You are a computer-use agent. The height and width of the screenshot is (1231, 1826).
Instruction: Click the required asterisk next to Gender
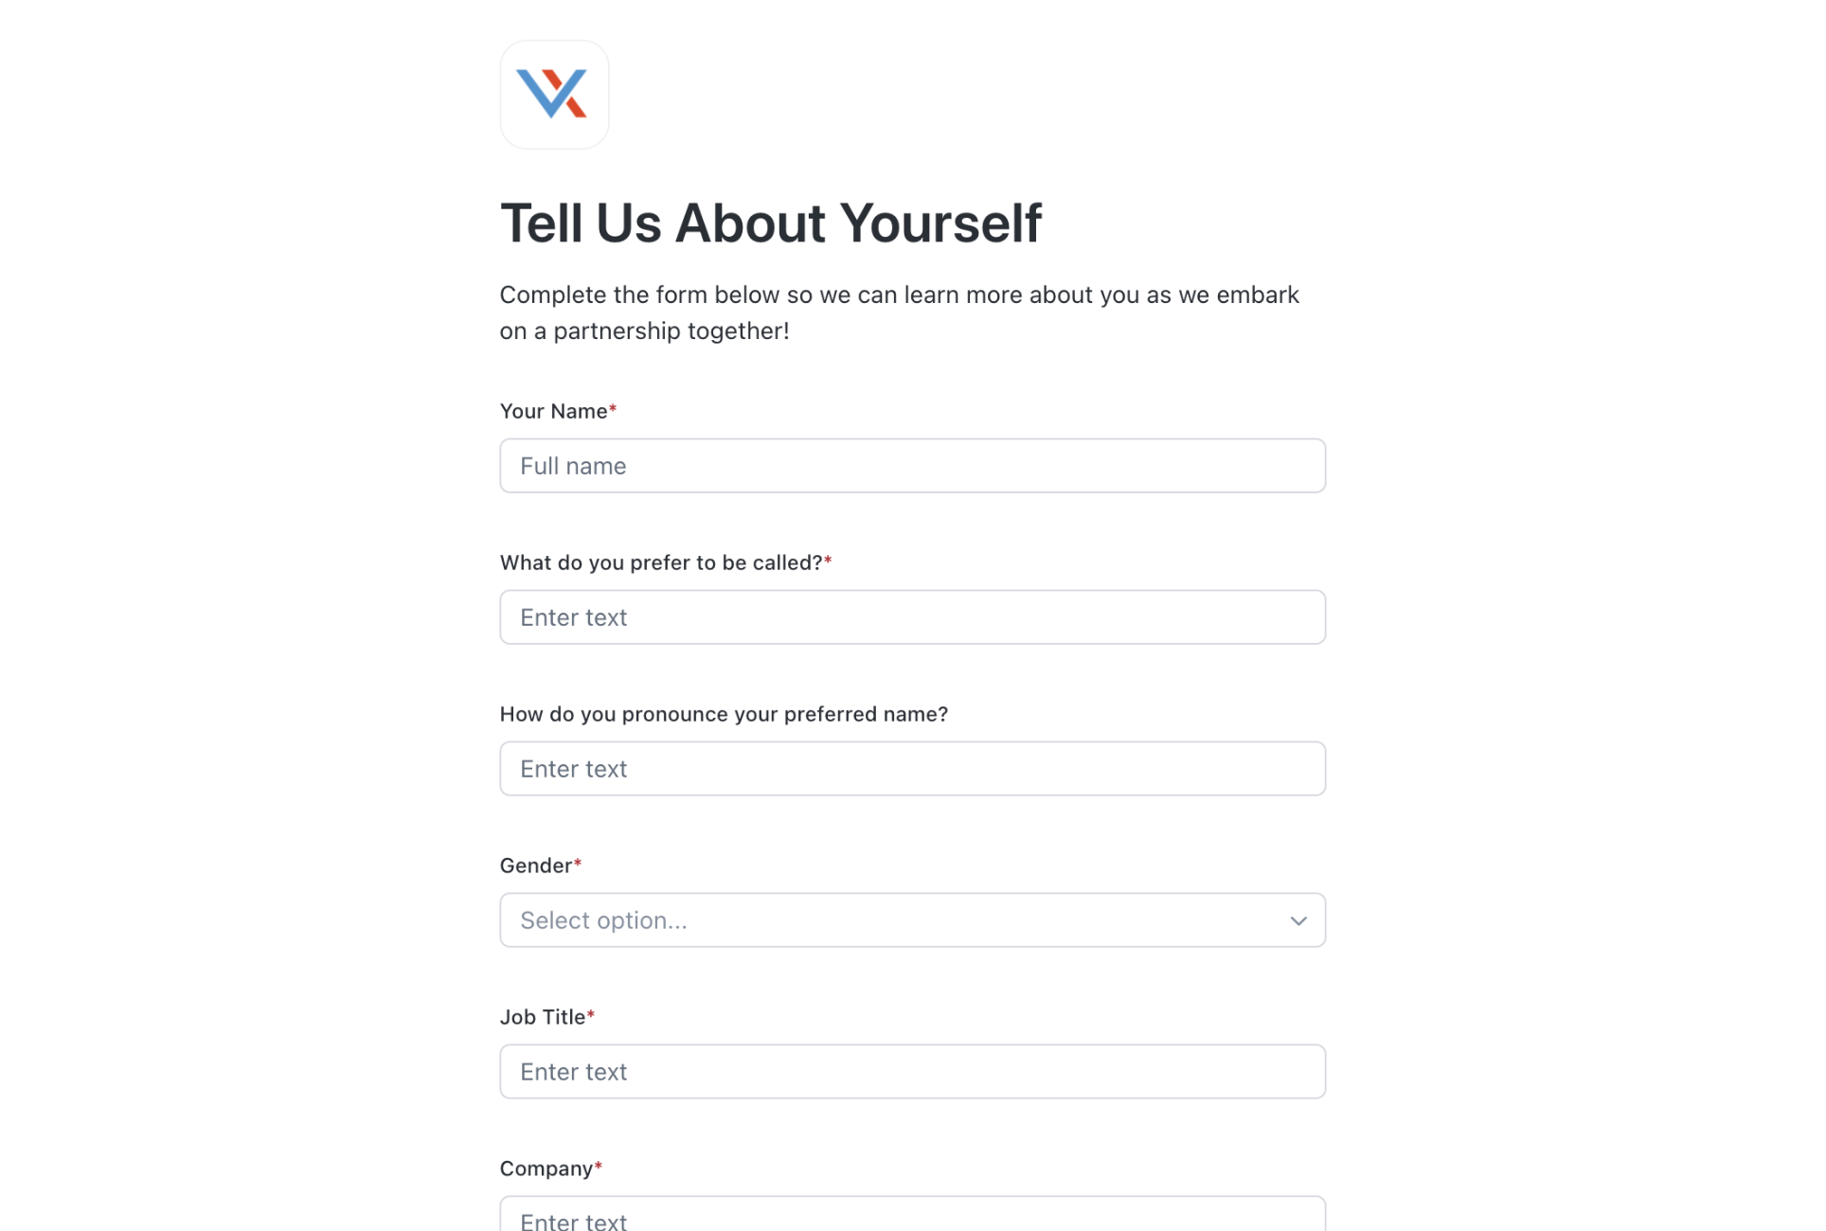pyautogui.click(x=578, y=864)
